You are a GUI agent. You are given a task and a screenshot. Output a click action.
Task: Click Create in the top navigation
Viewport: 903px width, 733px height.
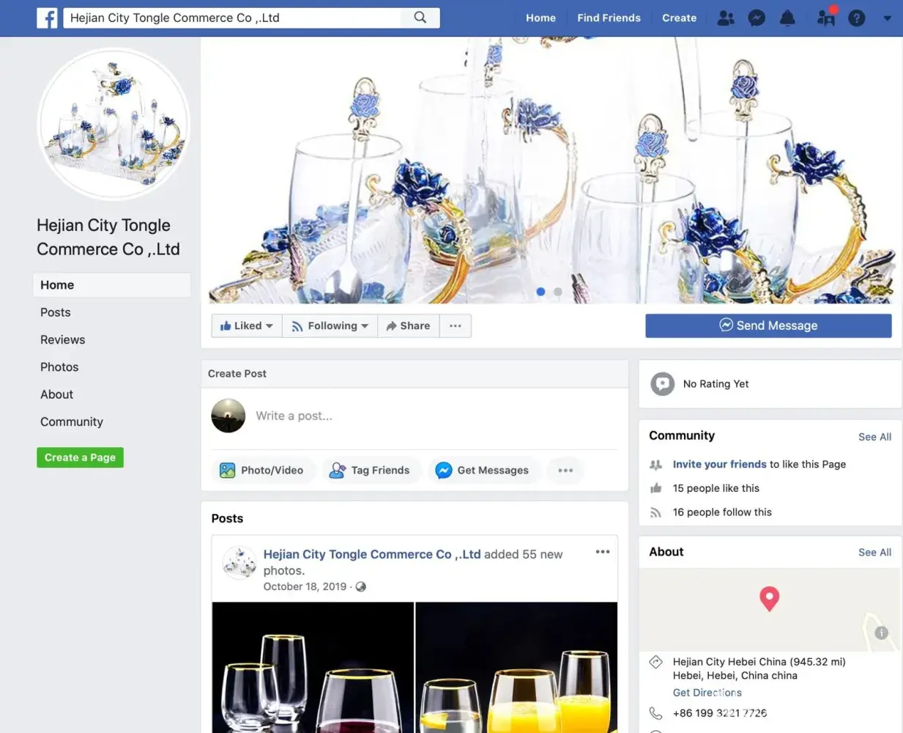679,18
